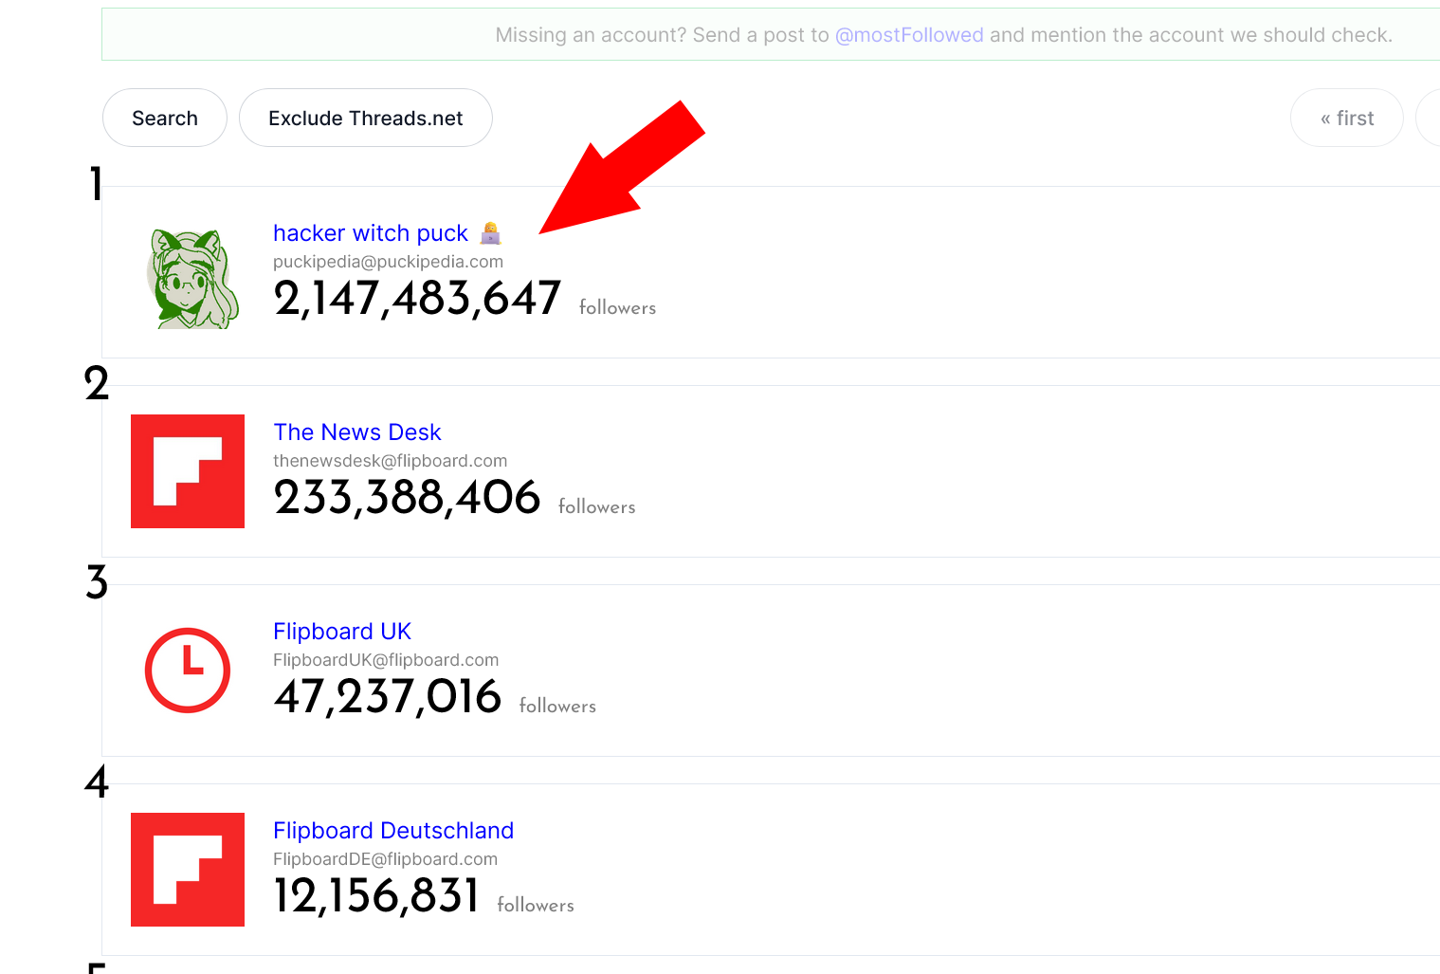Open the hacker witch puck profile link
1440x974 pixels.
coord(371,233)
